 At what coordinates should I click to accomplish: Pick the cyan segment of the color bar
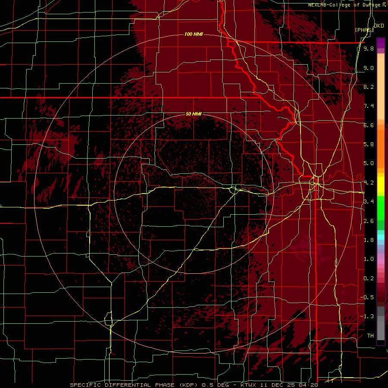pyautogui.click(x=381, y=237)
